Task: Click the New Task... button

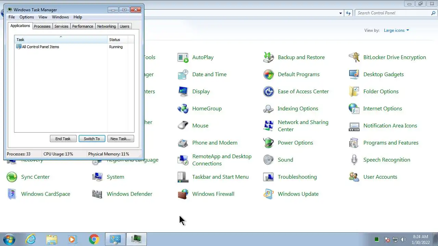Action: tap(120, 139)
